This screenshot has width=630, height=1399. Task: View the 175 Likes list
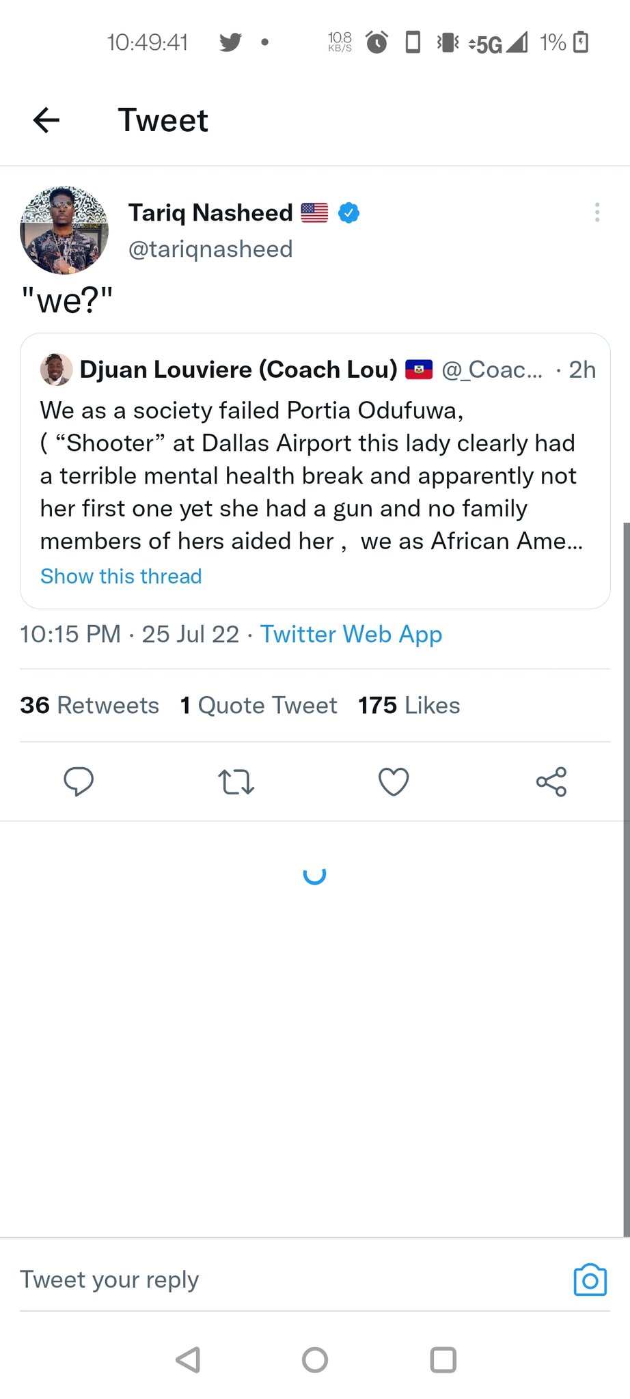point(409,705)
